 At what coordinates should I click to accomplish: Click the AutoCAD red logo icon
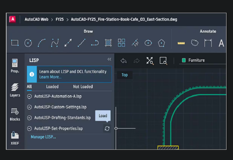pos(12,19)
